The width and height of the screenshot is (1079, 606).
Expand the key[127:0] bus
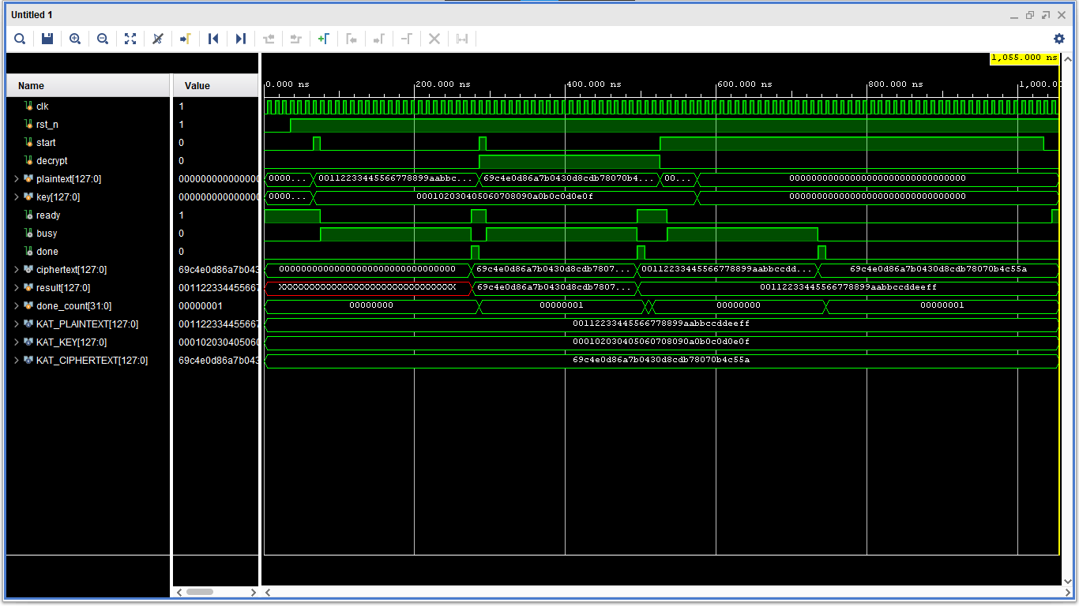click(x=16, y=197)
